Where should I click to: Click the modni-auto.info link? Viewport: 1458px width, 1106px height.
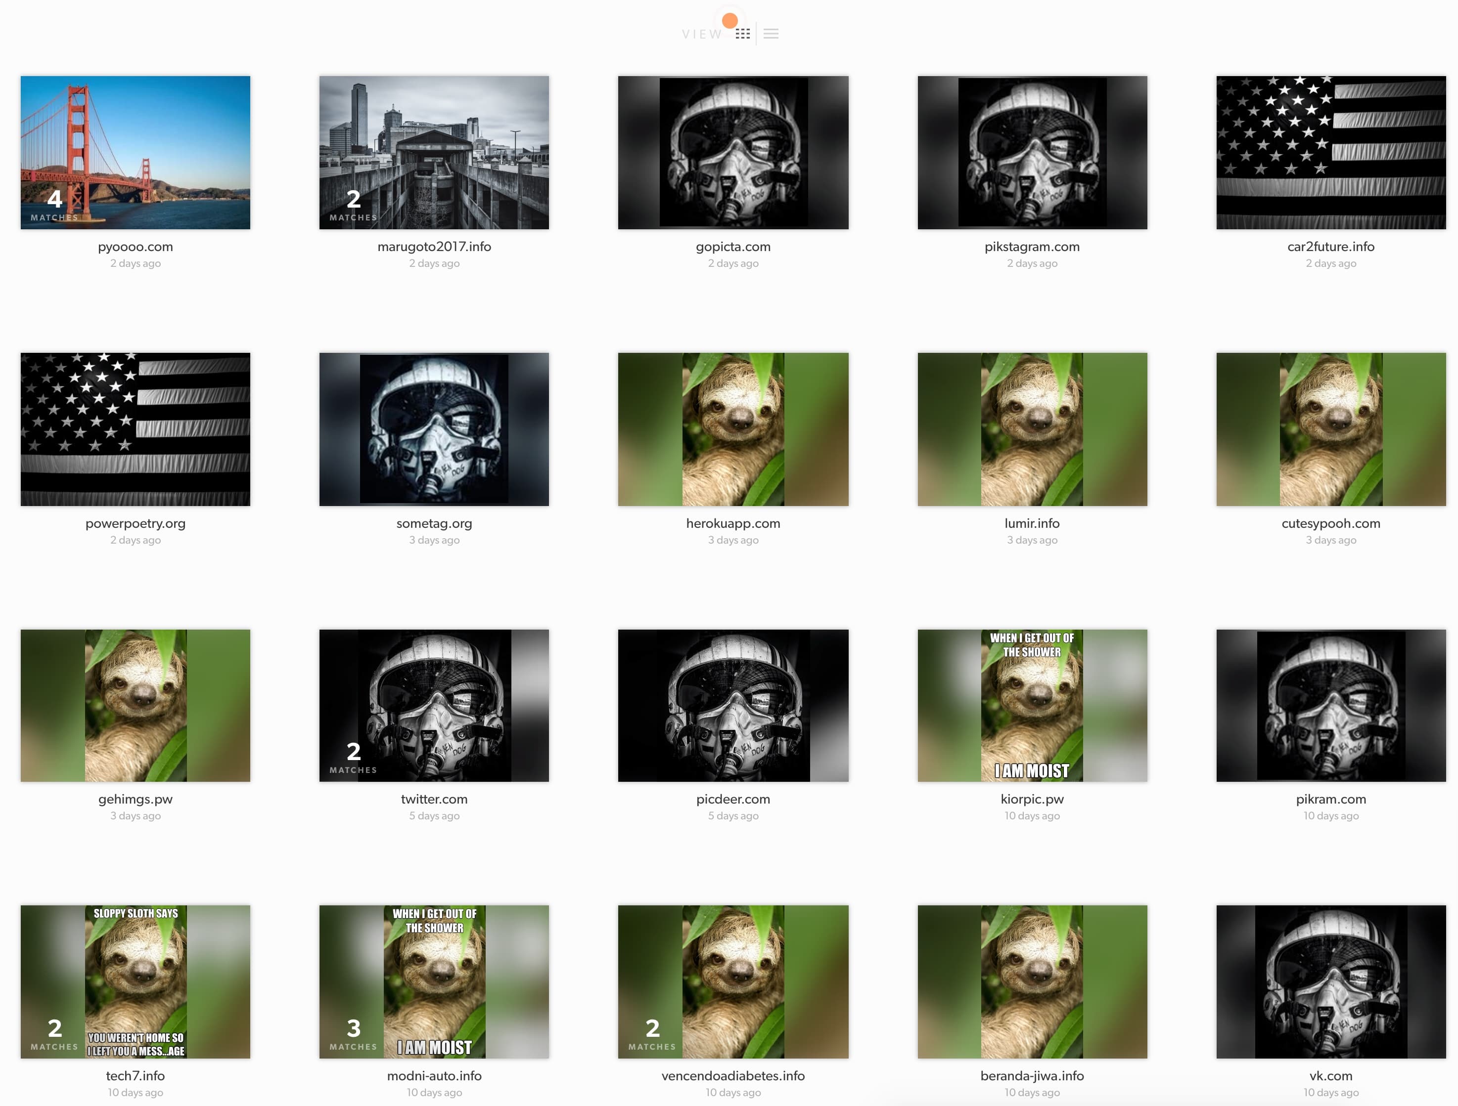(434, 1076)
